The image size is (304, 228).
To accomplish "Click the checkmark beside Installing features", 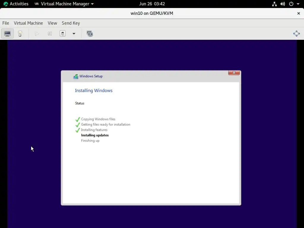I will pos(77,130).
